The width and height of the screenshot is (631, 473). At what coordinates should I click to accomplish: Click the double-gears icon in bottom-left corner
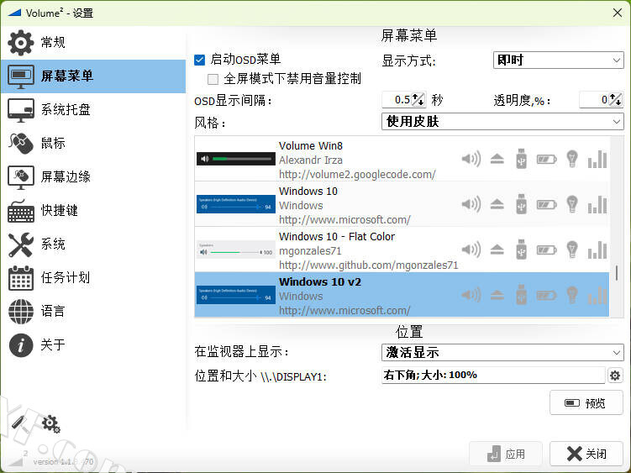point(50,423)
